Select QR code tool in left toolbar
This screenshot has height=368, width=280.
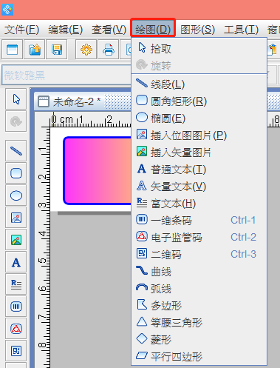tap(16, 351)
